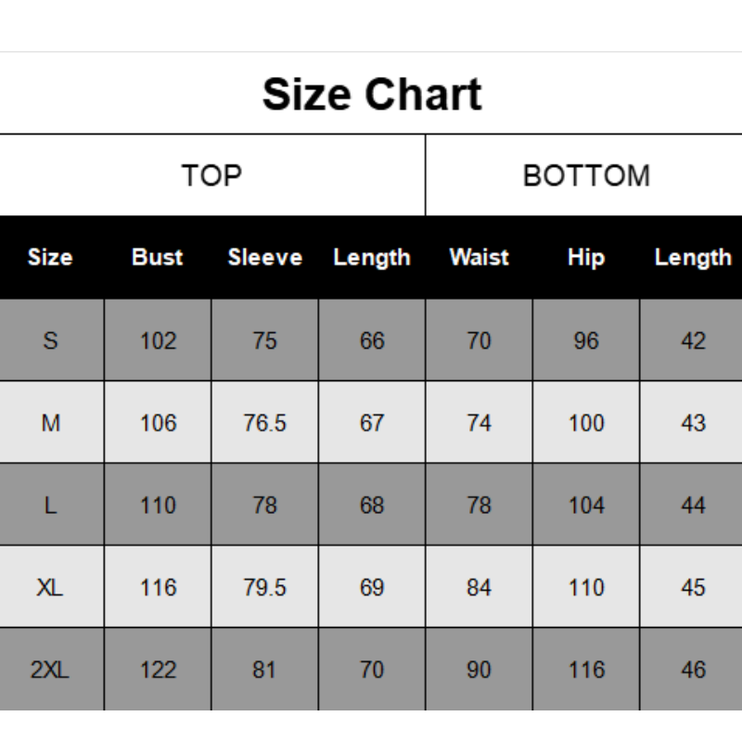
Task: Click the hip value 104
Action: tap(586, 505)
